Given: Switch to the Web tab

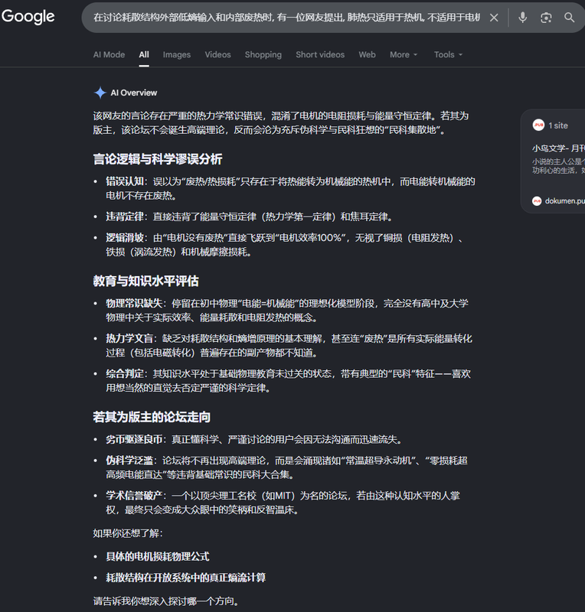Looking at the screenshot, I should coord(367,54).
